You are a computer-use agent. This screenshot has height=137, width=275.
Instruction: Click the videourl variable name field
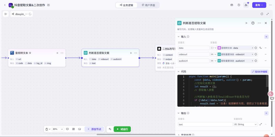[194, 54]
